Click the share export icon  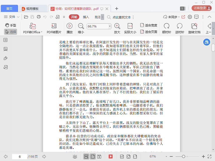183,17
